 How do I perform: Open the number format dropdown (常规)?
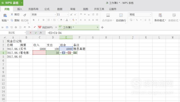tap(150, 15)
